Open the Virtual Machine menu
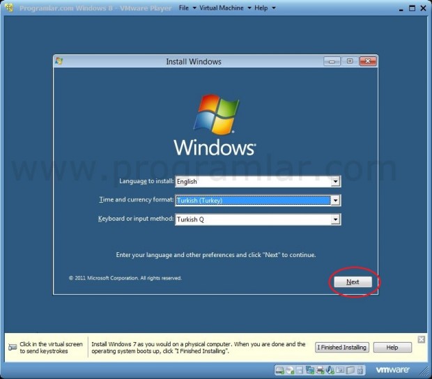The width and height of the screenshot is (432, 379). [225, 8]
